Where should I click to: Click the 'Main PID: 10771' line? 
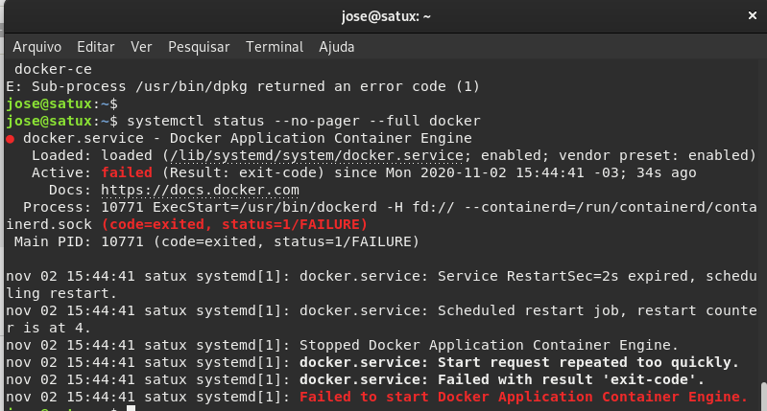coord(217,241)
